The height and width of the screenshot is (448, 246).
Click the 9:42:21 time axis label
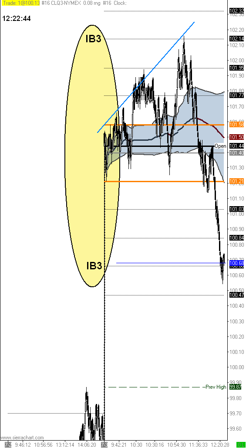pos(119,445)
